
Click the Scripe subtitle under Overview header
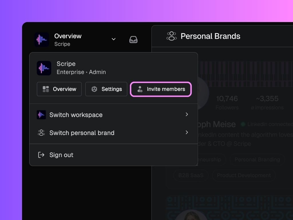pos(62,44)
